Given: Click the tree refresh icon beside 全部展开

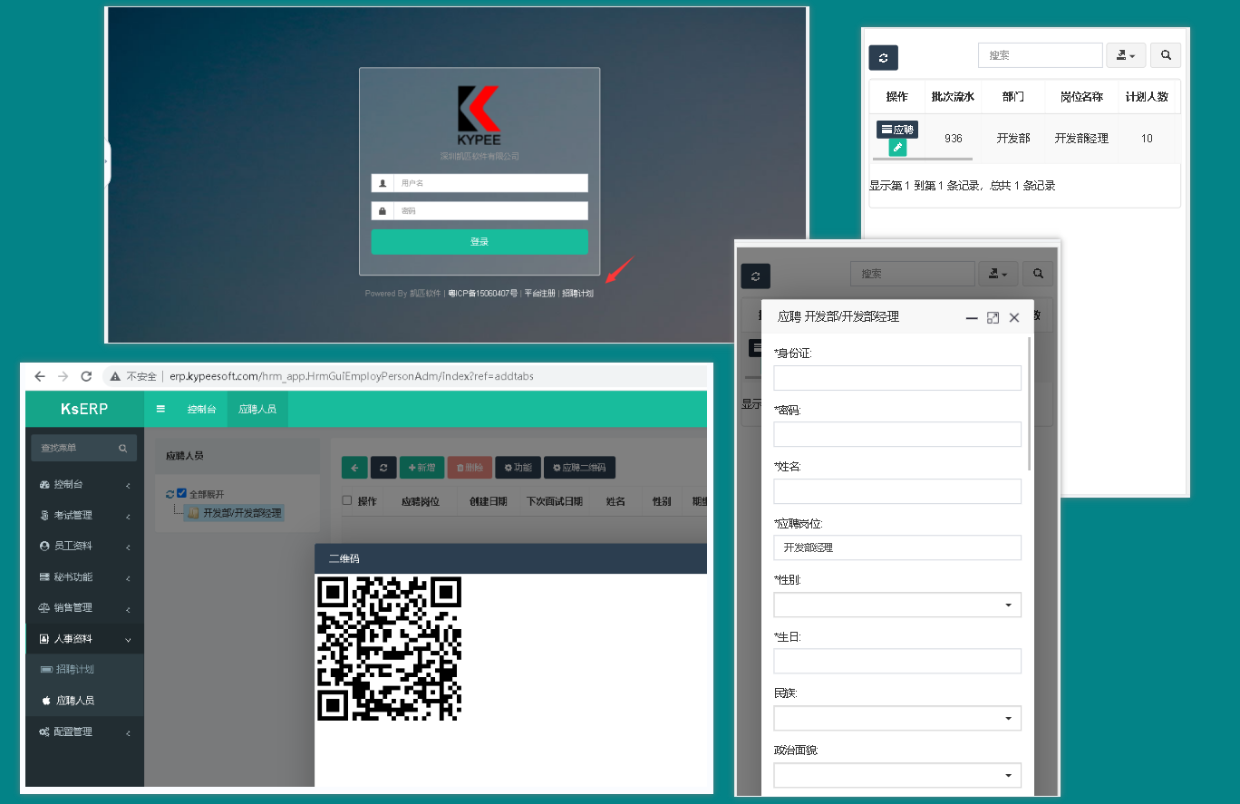Looking at the screenshot, I should coord(170,494).
